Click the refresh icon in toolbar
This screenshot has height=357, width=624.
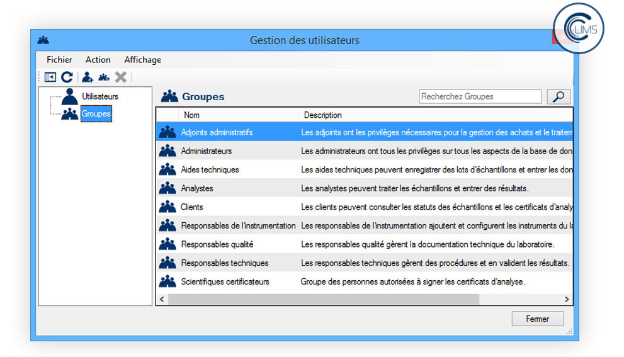click(67, 77)
